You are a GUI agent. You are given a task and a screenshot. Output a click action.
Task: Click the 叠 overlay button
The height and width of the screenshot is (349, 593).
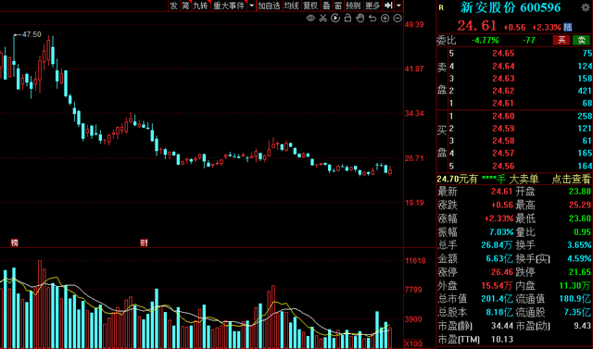pyautogui.click(x=326, y=6)
